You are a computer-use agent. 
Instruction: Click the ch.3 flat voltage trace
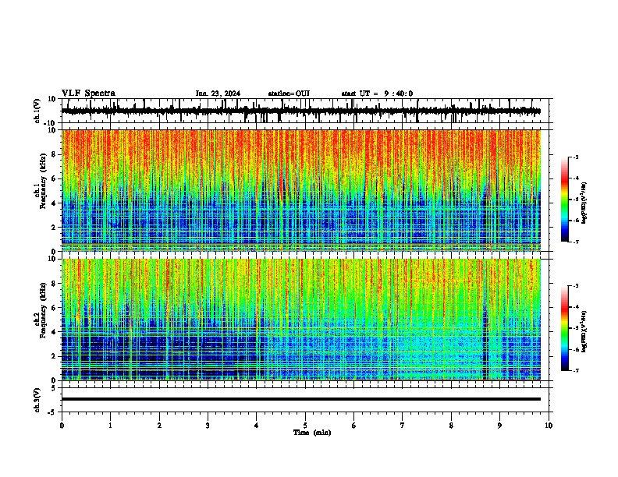pos(301,399)
